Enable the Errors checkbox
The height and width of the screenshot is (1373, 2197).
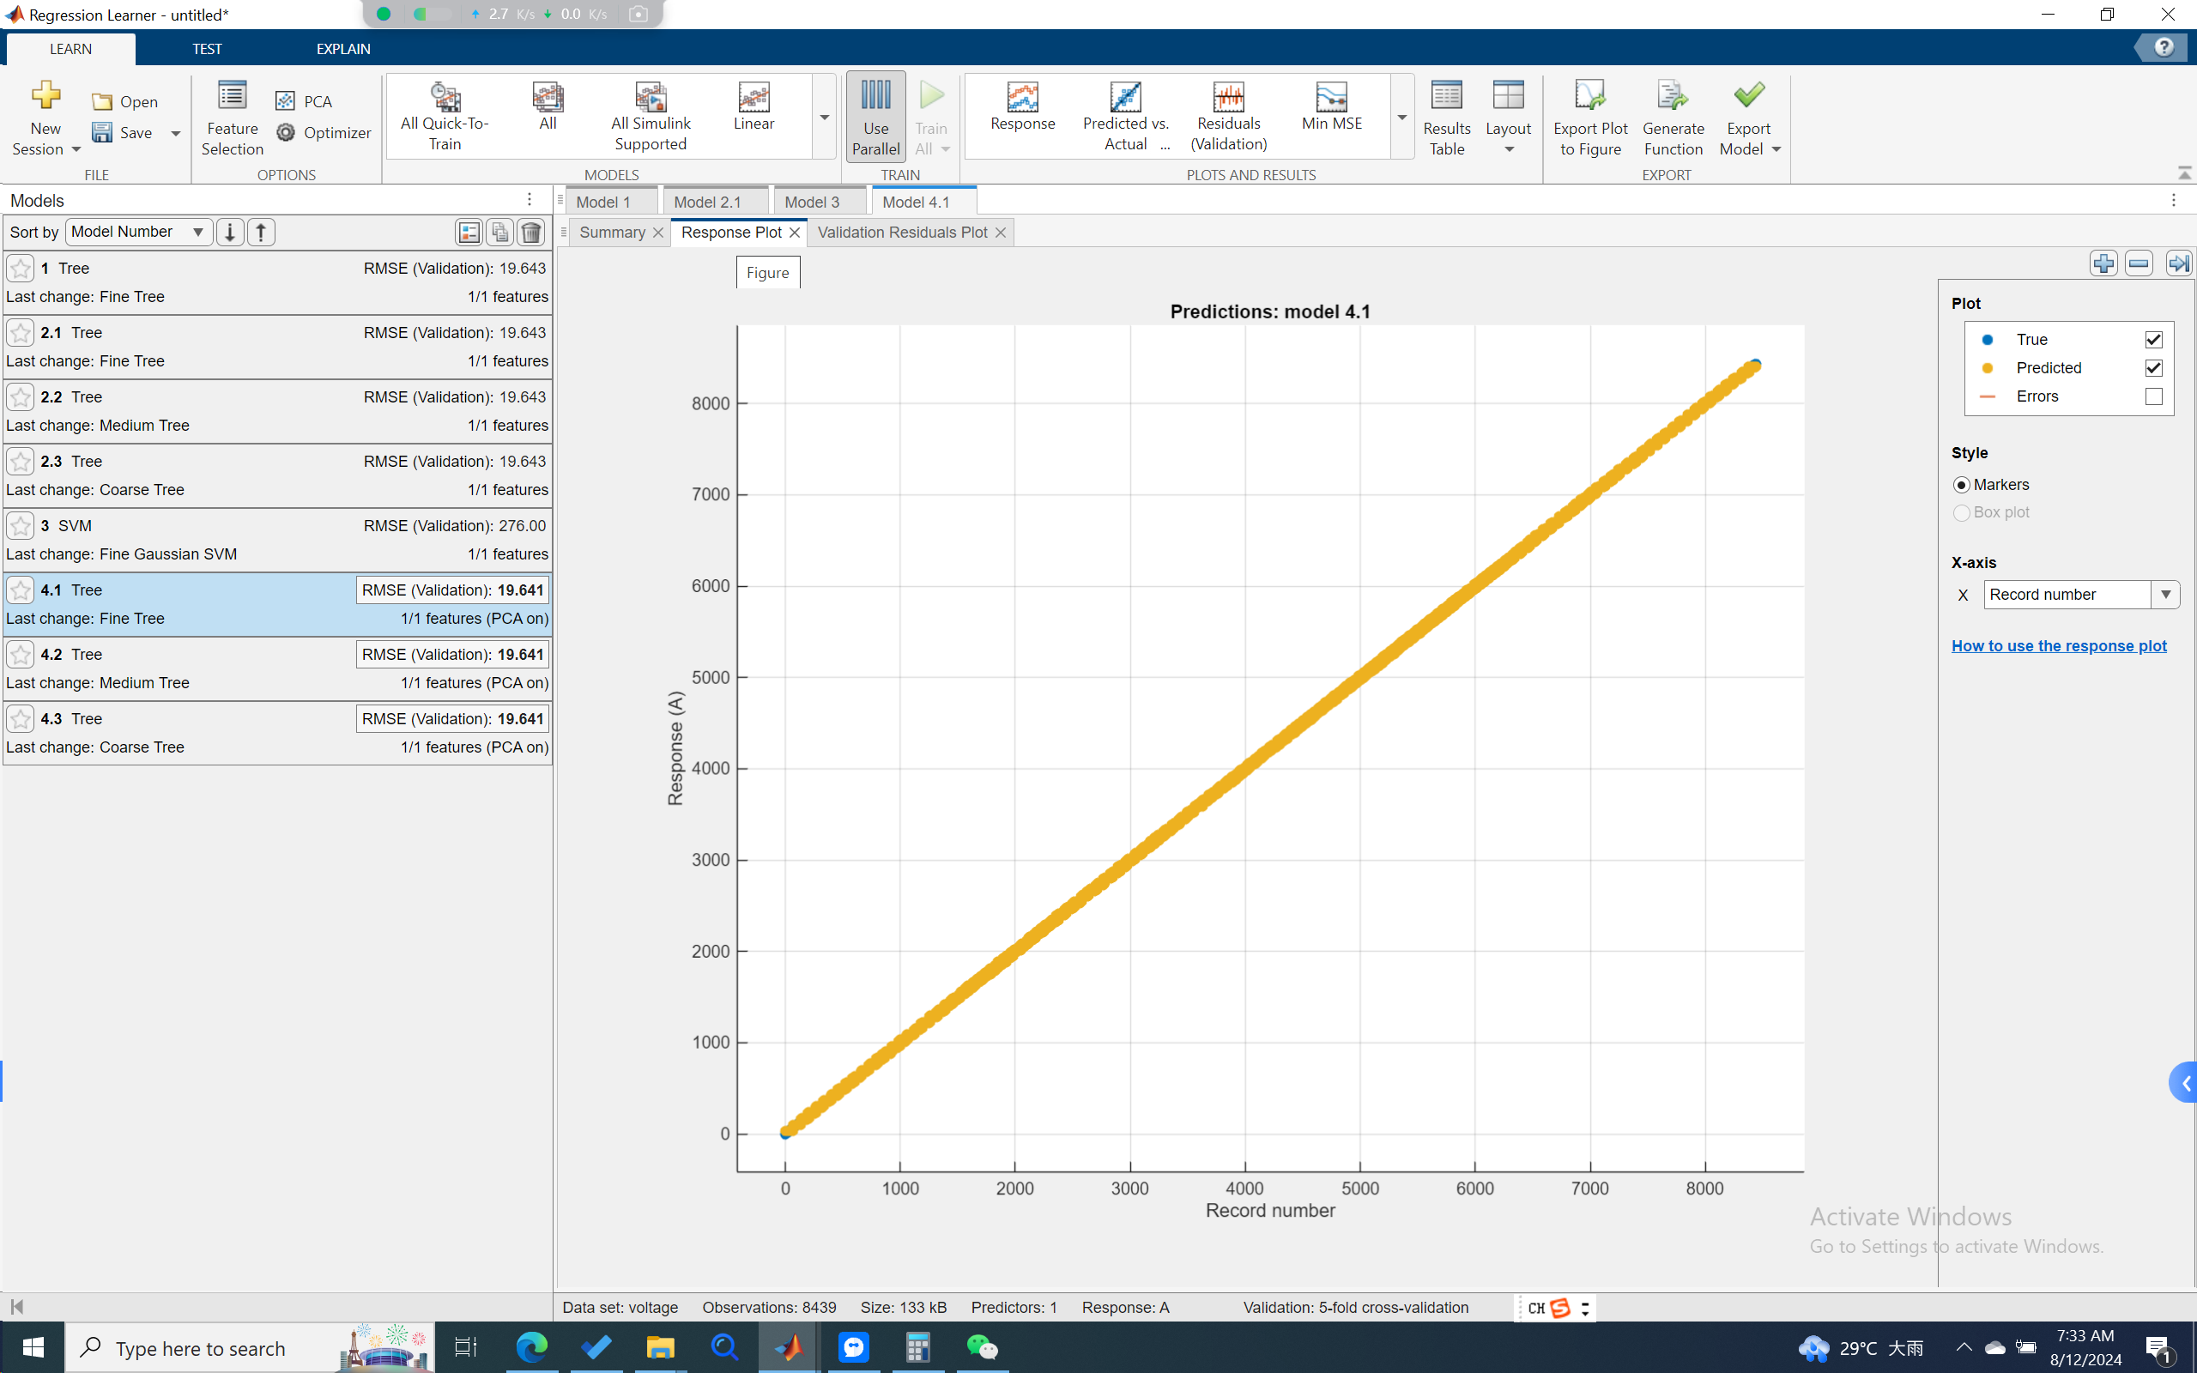click(2153, 396)
